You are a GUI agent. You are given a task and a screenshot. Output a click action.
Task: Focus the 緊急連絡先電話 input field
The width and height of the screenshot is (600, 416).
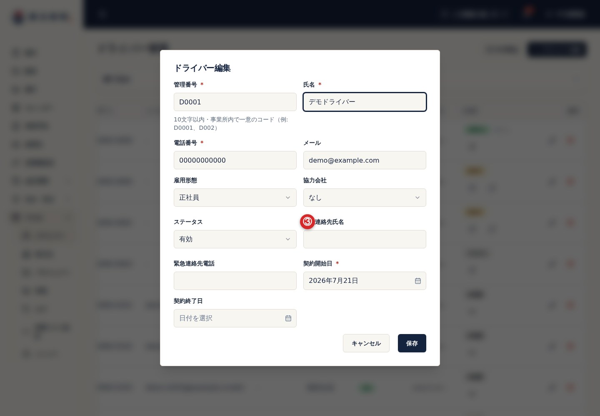point(235,281)
